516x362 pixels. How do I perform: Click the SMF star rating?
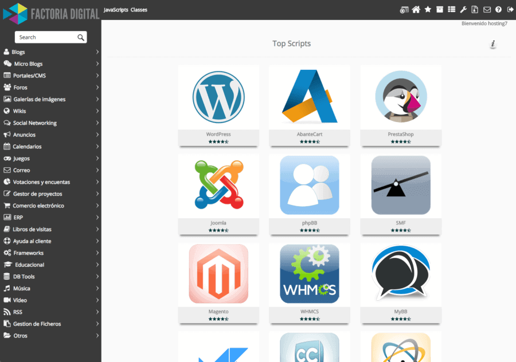coord(401,230)
